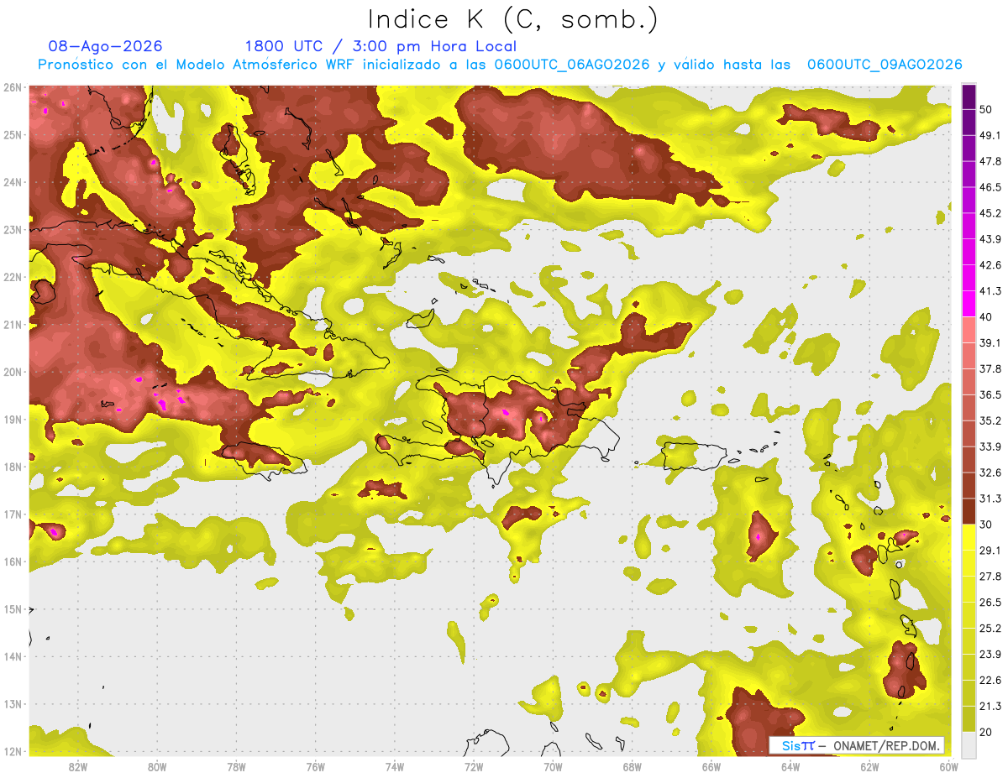Click the colorbar value "36.5"
The width and height of the screenshot is (1008, 778).
(x=990, y=394)
